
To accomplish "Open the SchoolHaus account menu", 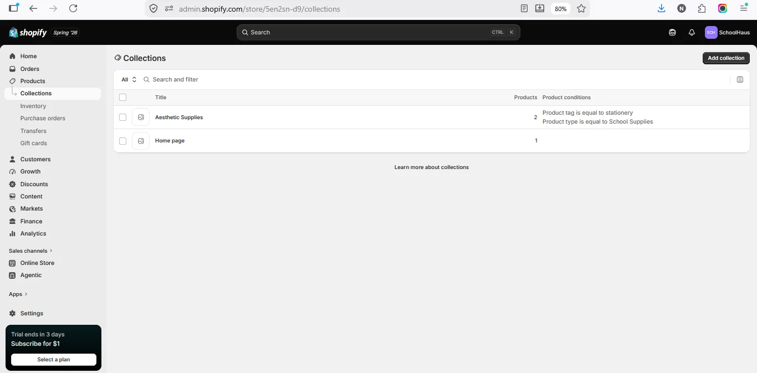I will coord(728,32).
